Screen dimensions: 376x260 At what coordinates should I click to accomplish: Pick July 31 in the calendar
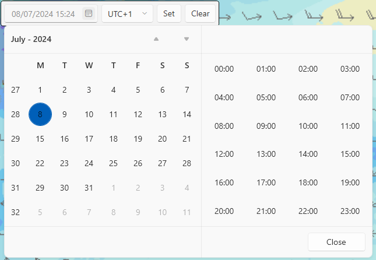(x=89, y=188)
